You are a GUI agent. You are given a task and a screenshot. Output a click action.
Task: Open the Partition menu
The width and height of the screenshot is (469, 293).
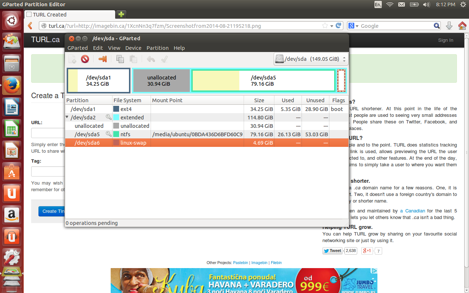pyautogui.click(x=158, y=48)
